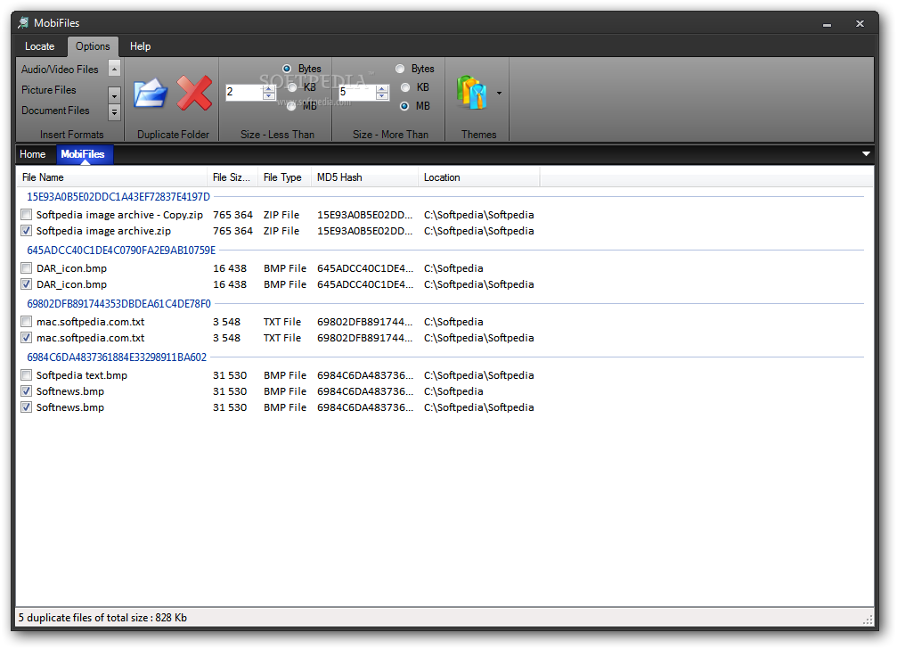Viewport: 897px width, 649px height.
Task: Close the MobiFiles window
Action: point(860,23)
